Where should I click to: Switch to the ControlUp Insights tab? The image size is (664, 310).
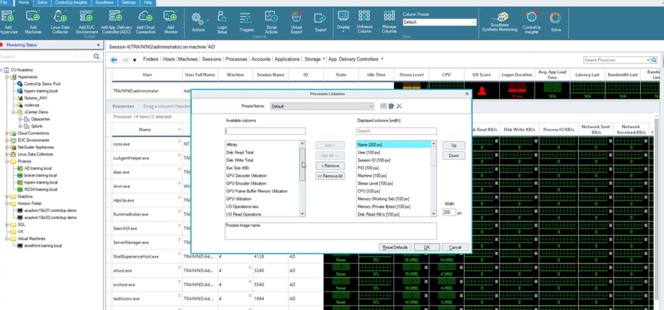tap(71, 3)
